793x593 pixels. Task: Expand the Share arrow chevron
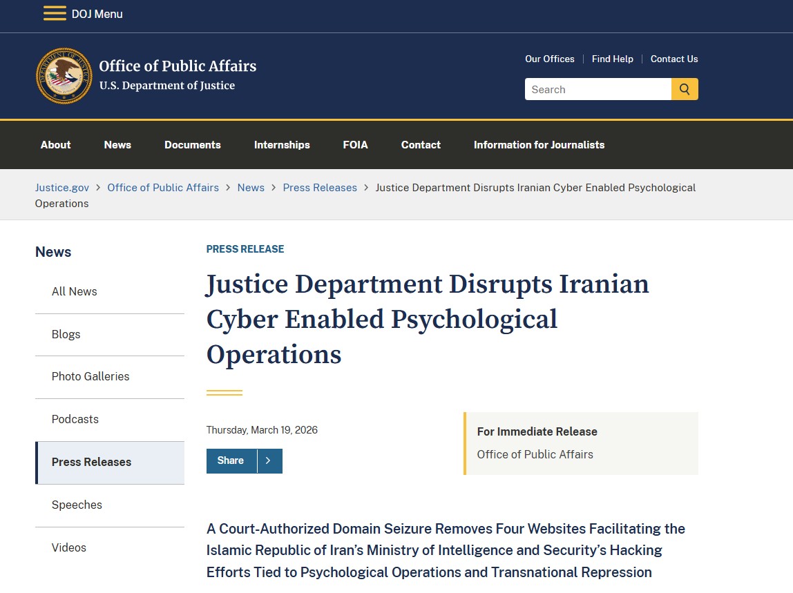[269, 461]
